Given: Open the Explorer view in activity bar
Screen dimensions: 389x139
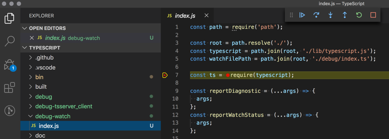Looking at the screenshot, I should 9,18.
